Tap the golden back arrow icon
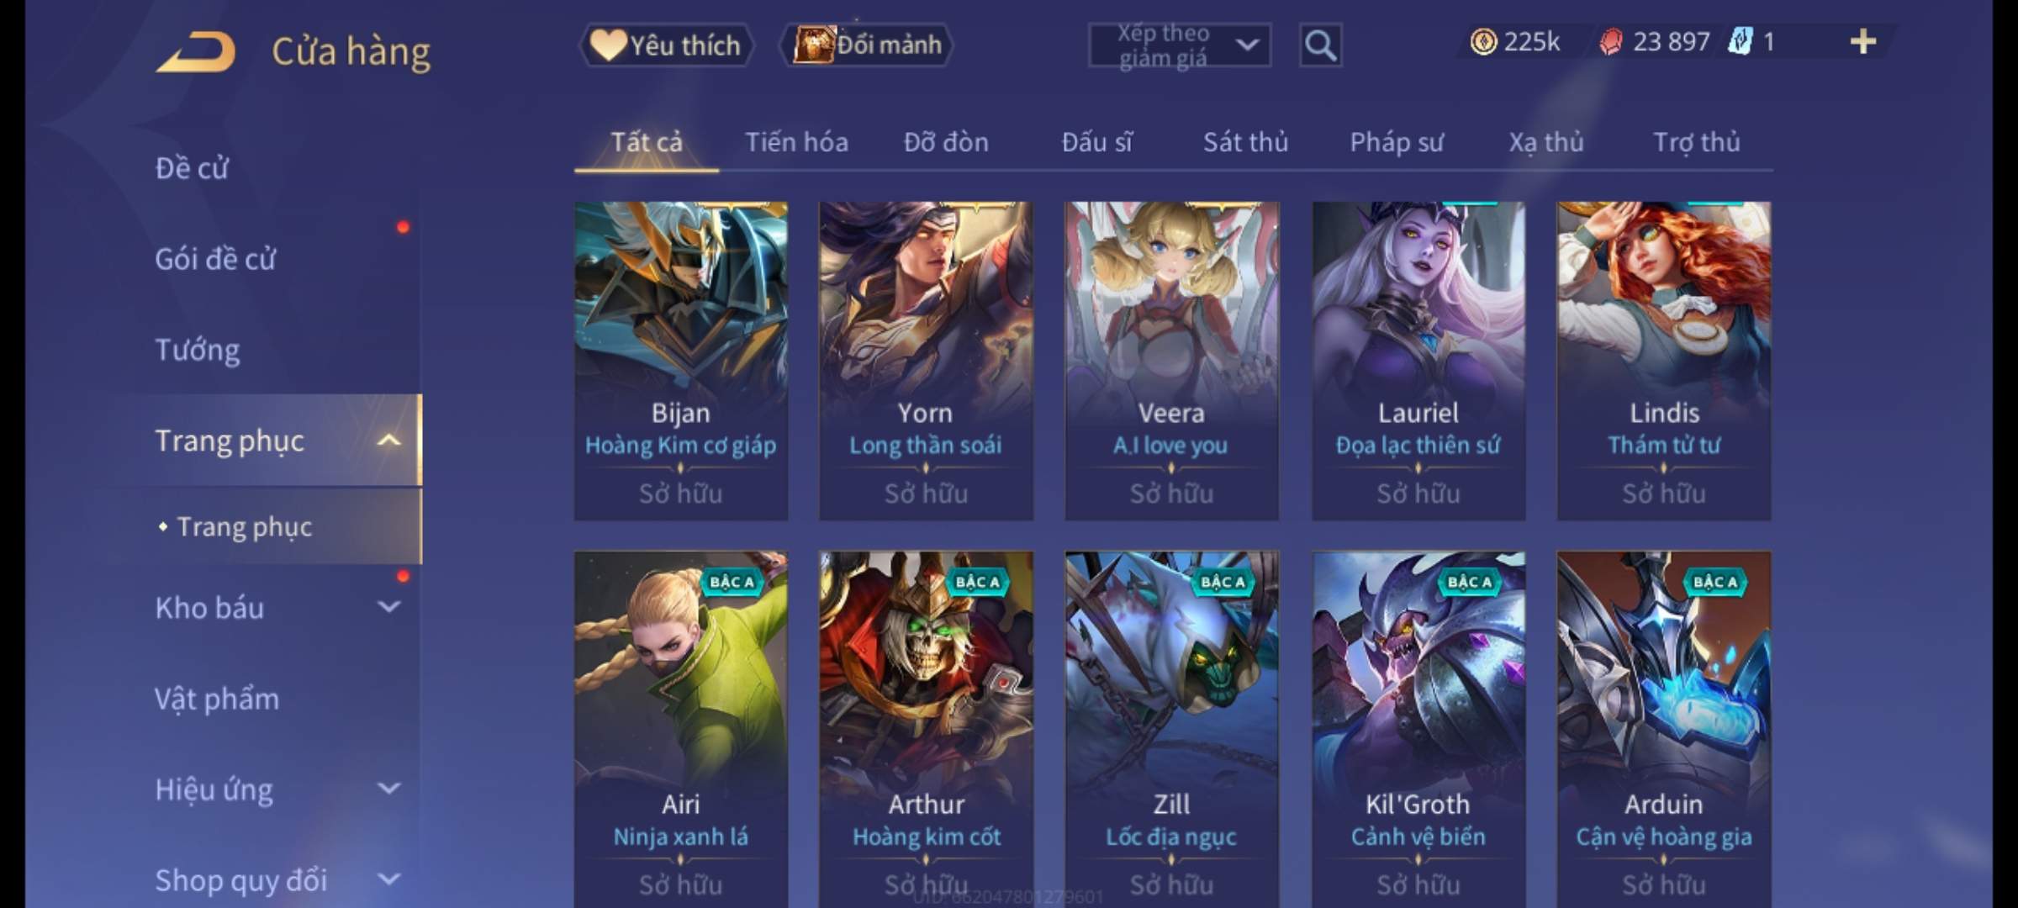 [x=196, y=51]
